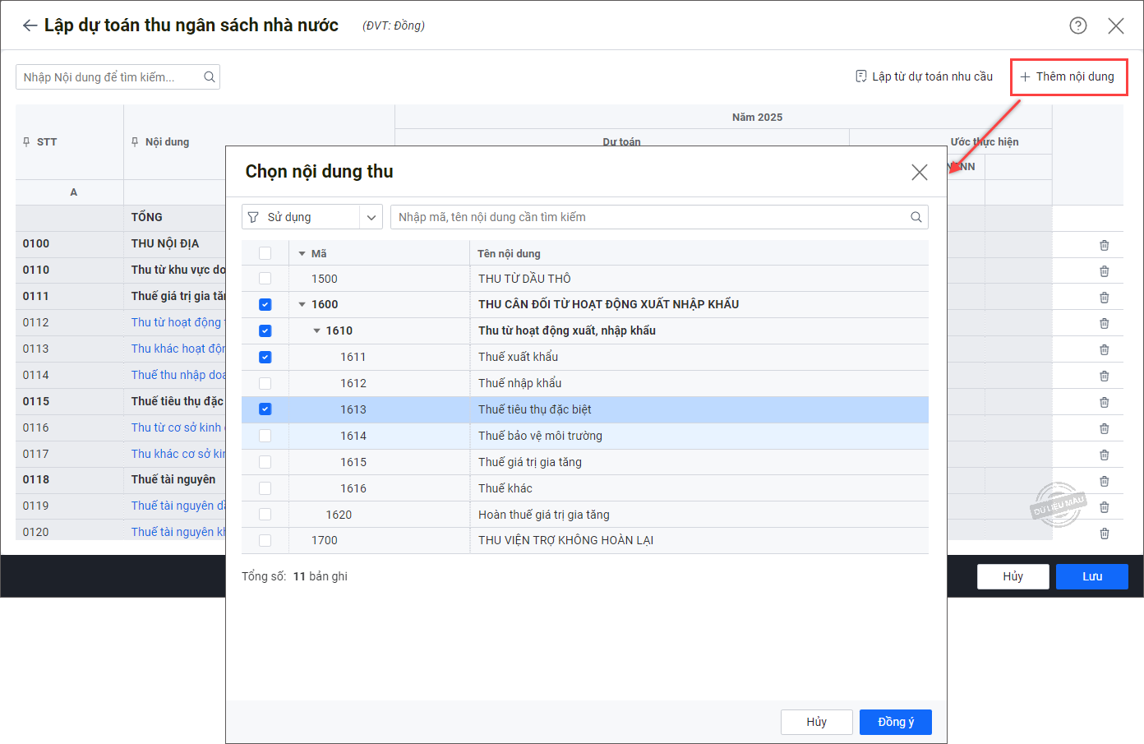The width and height of the screenshot is (1144, 744).
Task: Delete row 0100 using trash icon
Action: (1104, 245)
